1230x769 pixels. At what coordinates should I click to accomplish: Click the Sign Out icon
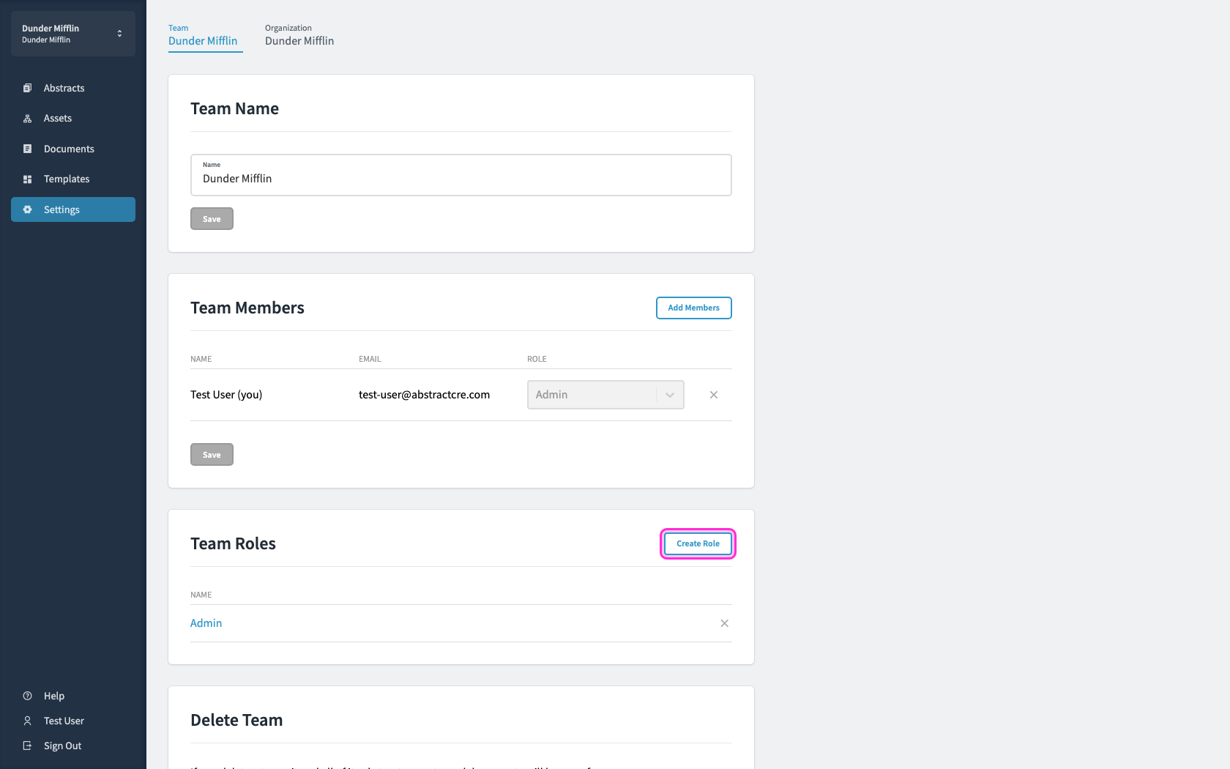pos(27,746)
